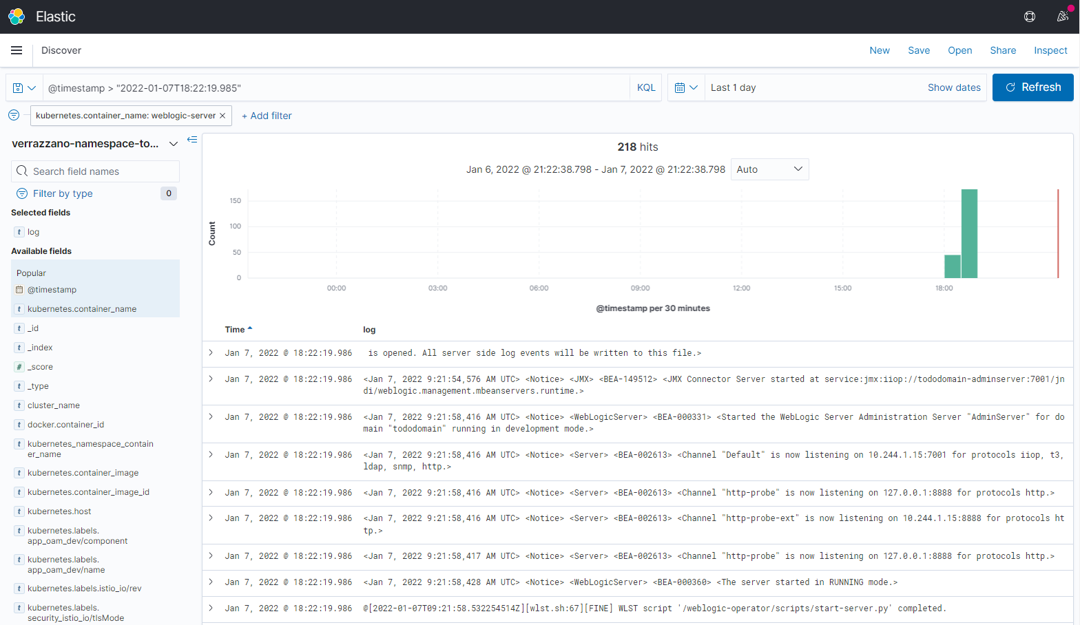This screenshot has width=1080, height=625.
Task: Expand the BEA-000331 log row
Action: tap(211, 416)
